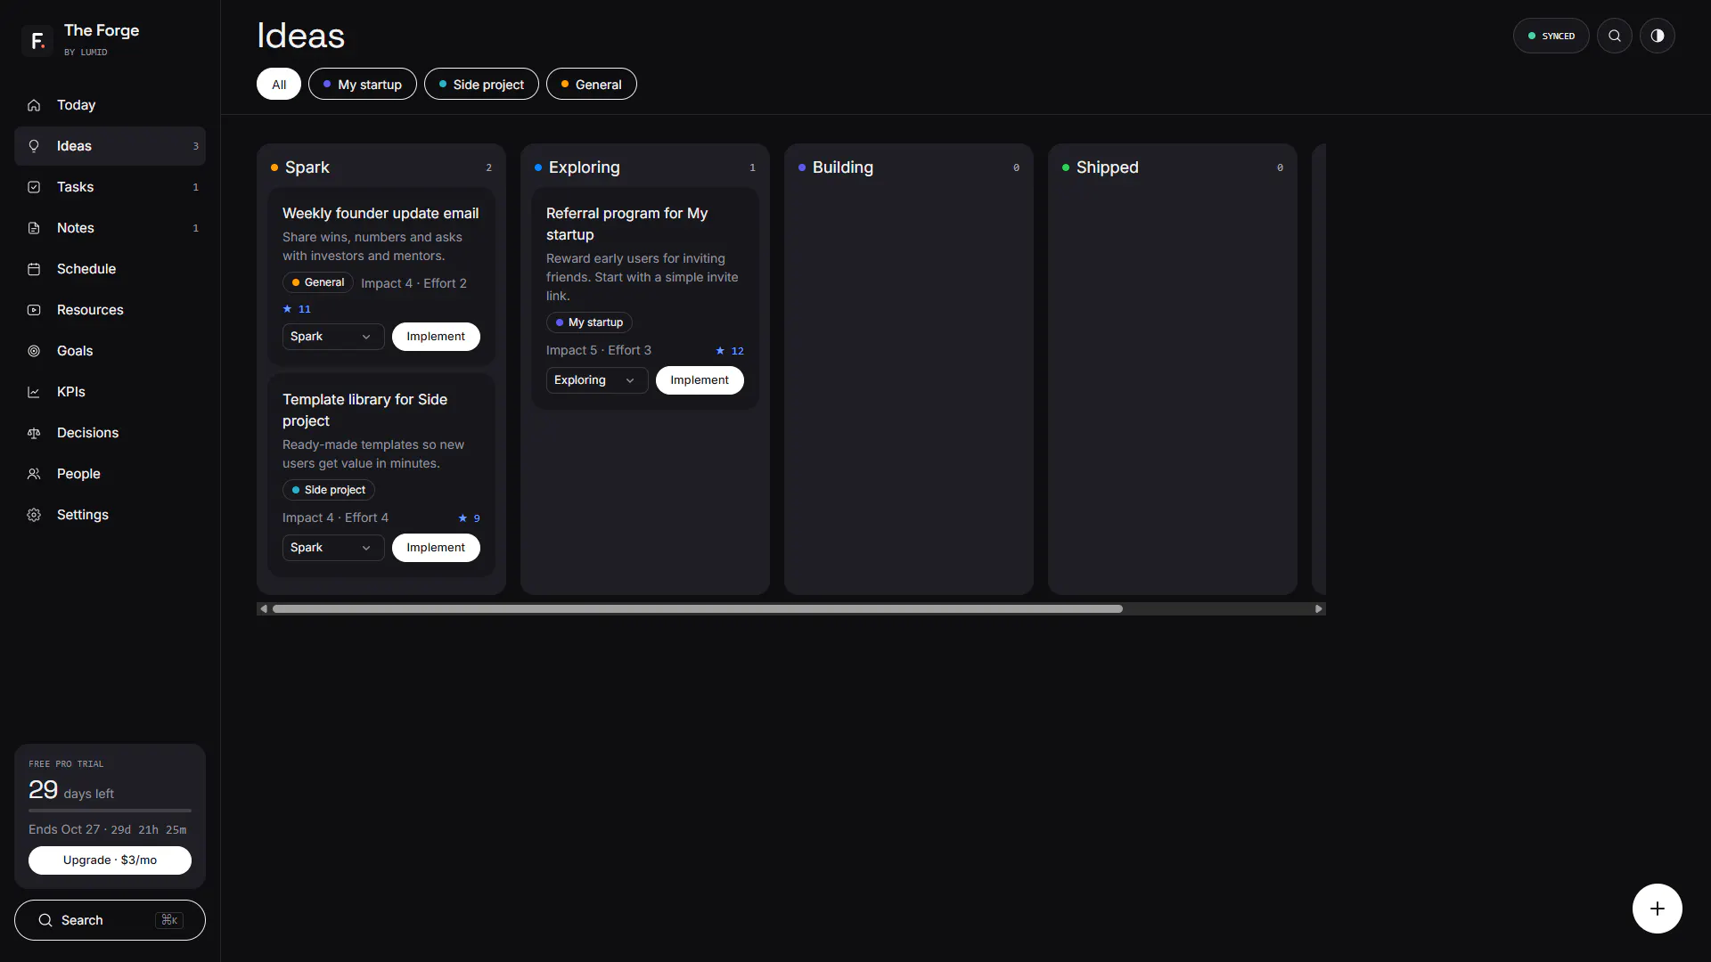Click the scrollbar right arrow
The height and width of the screenshot is (962, 1711).
(1319, 609)
